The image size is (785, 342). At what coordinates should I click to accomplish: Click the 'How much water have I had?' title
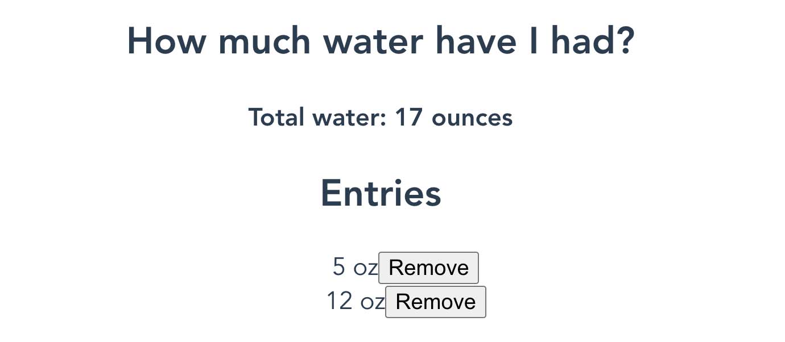coord(381,41)
